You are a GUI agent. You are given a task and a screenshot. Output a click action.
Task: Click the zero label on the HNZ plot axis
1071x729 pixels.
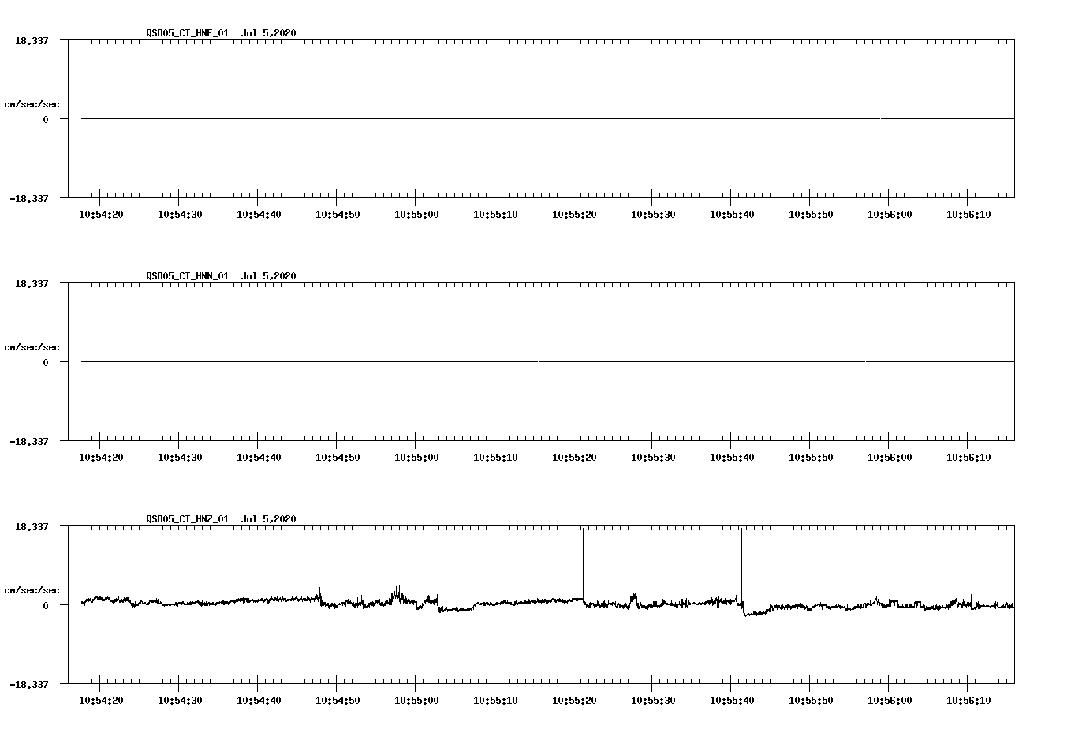pos(46,606)
